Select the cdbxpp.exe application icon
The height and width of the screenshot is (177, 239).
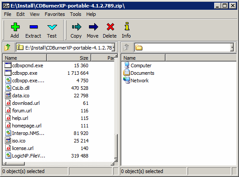8,73
